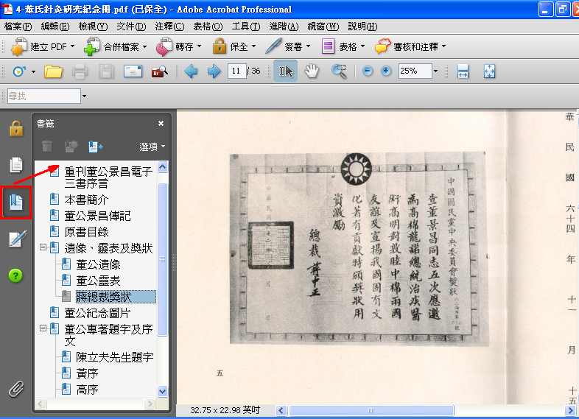
Task: Open the 保全 dropdown arrow
Action: [x=253, y=46]
